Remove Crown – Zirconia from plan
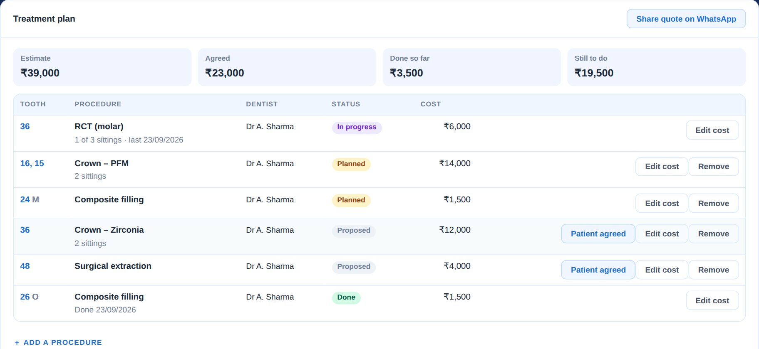Screen dimensions: 759x349 tap(713, 233)
